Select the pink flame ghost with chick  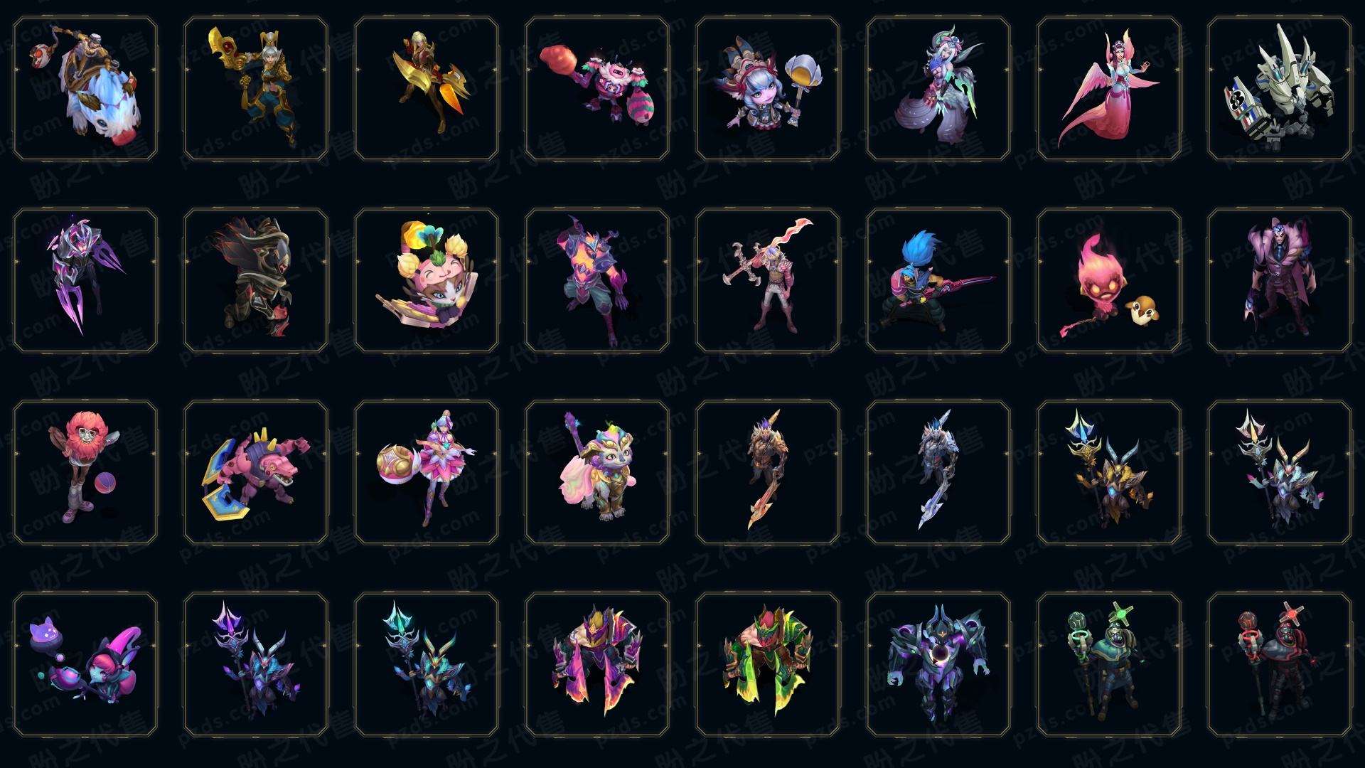pyautogui.click(x=1109, y=280)
